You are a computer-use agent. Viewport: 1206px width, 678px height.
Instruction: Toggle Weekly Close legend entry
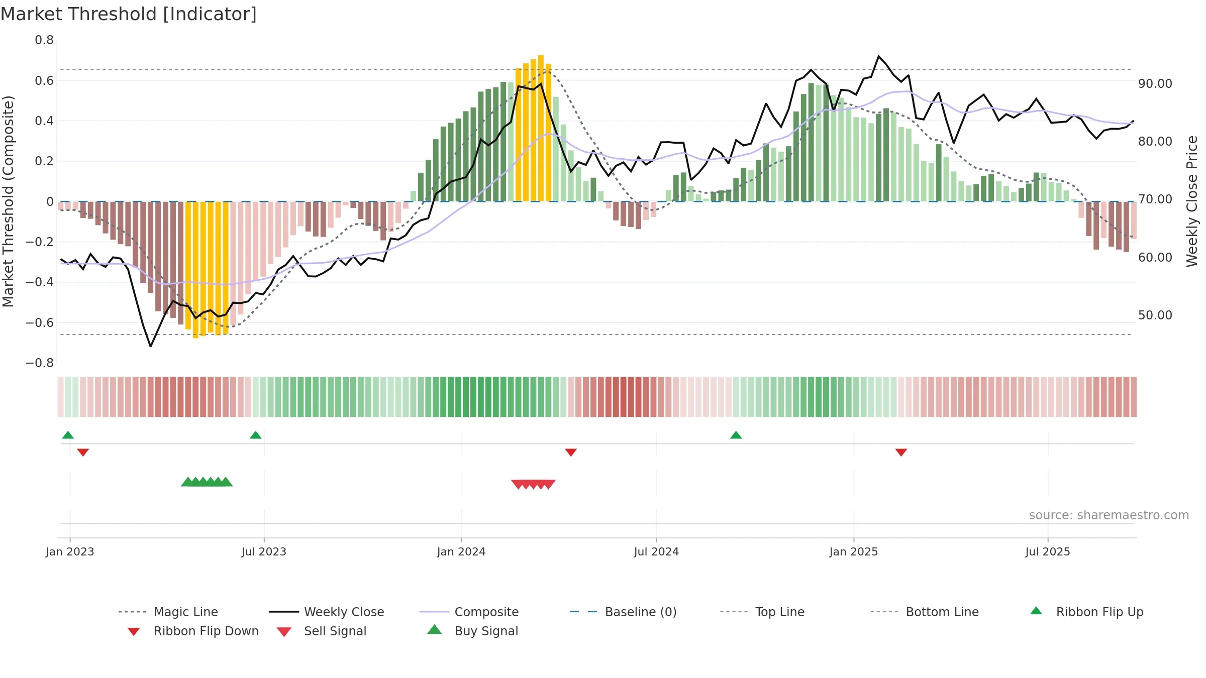coord(327,612)
